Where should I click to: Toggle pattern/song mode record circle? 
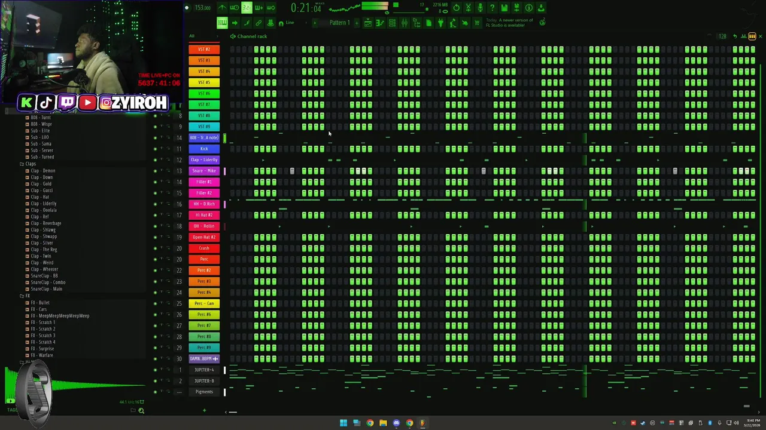click(x=186, y=8)
